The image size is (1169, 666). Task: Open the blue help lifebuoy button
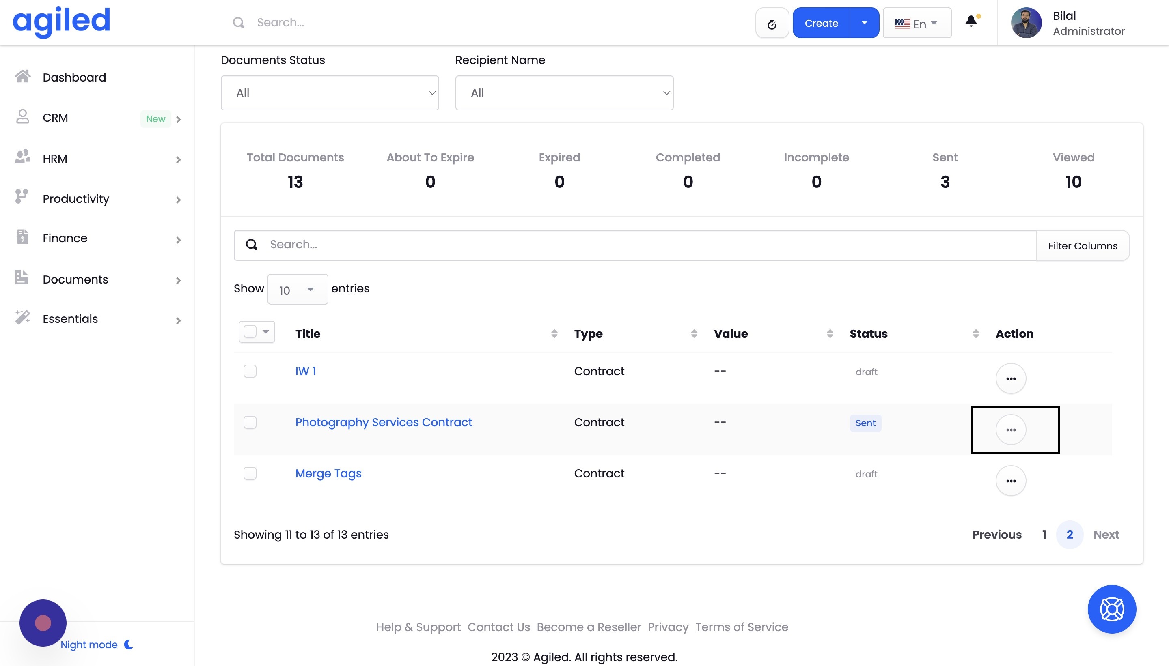point(1111,609)
